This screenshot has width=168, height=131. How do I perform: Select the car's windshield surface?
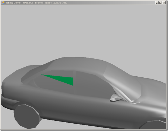pos(123,81)
